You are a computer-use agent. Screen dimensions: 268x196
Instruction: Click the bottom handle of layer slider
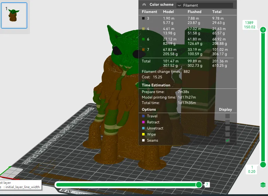263,165
